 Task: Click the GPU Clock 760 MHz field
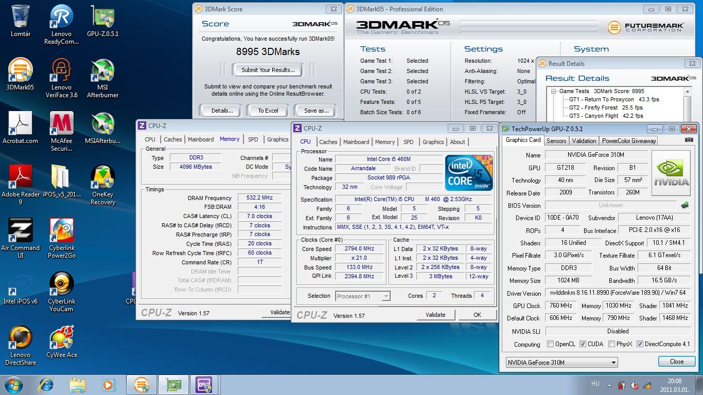(x=561, y=306)
